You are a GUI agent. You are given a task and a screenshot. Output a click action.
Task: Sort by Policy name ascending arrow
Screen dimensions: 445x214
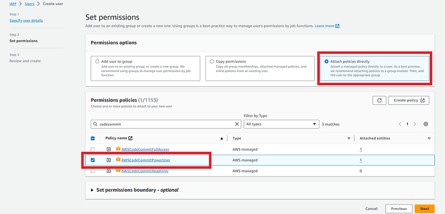[x=222, y=138]
